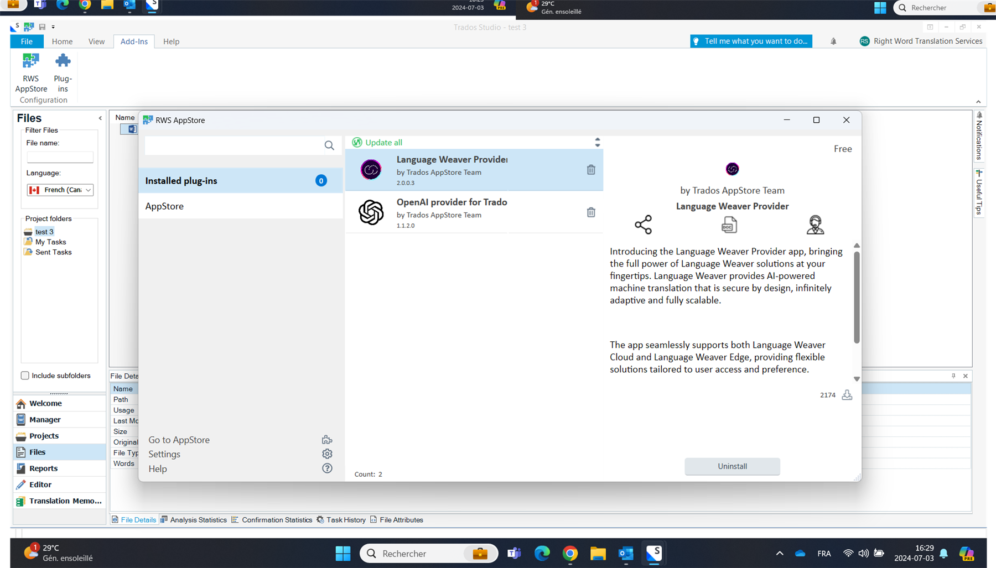Click the support person icon
The width and height of the screenshot is (996, 568).
click(815, 225)
